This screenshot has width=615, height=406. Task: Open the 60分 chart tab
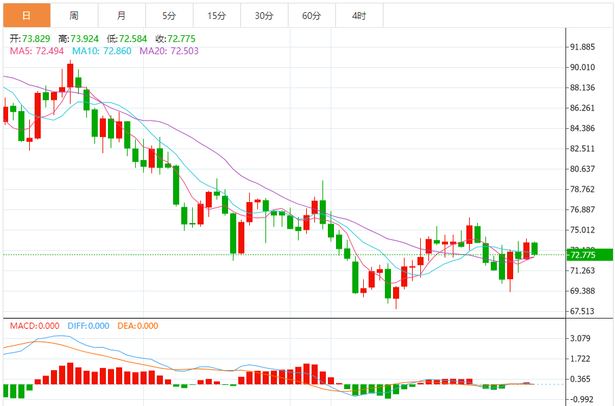312,16
